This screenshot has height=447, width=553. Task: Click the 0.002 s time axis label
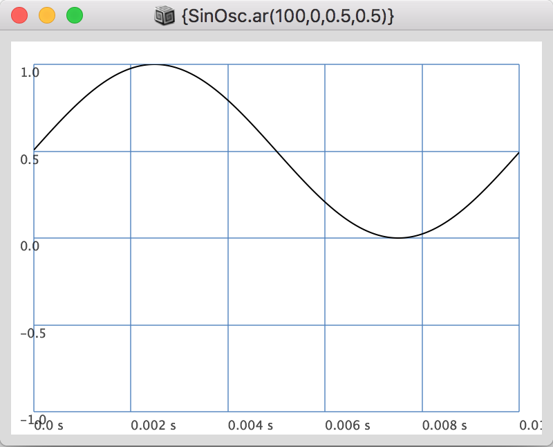pyautogui.click(x=153, y=425)
